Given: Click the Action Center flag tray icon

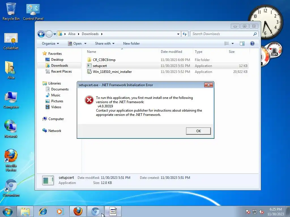Looking at the screenshot, I should (x=248, y=212).
